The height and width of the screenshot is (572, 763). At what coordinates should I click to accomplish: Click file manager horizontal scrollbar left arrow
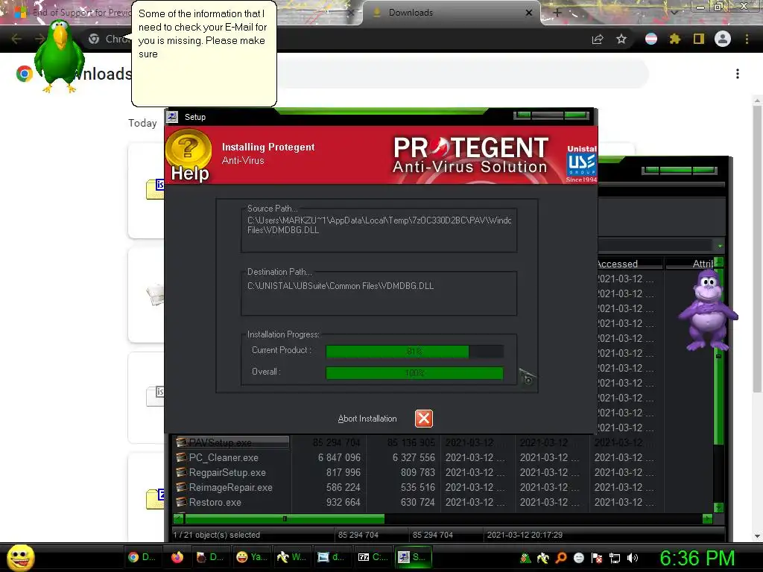179,519
